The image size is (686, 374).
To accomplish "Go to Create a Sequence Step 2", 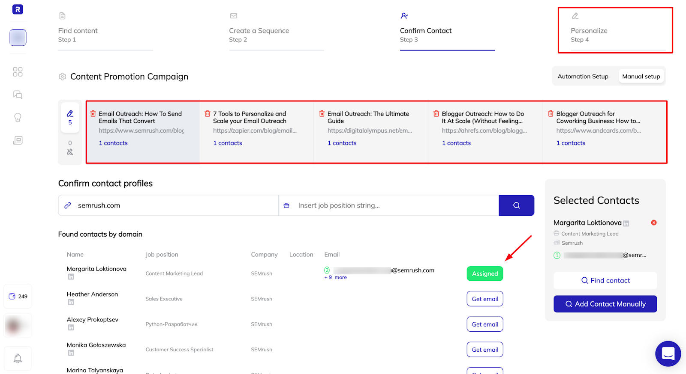I will click(277, 31).
